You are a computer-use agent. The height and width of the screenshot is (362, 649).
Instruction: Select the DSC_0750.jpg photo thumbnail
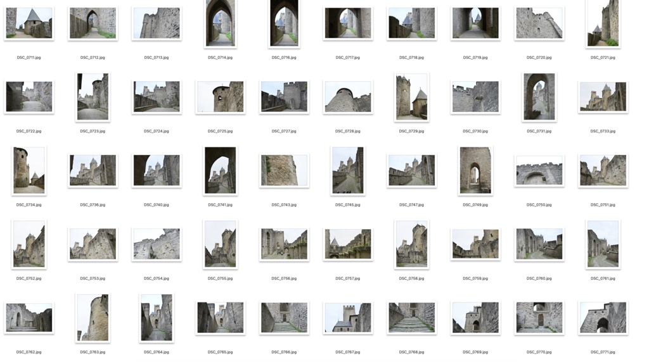pyautogui.click(x=539, y=170)
